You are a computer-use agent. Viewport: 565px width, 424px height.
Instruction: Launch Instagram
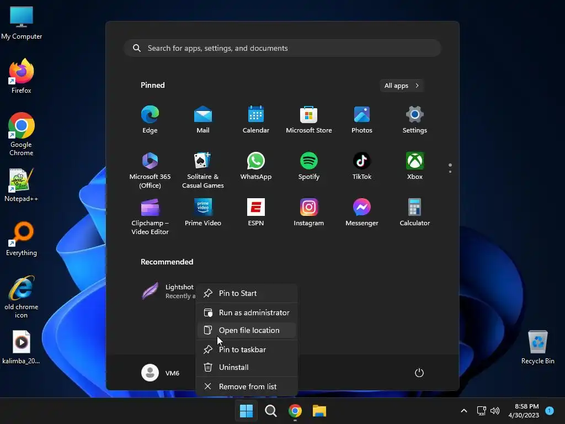click(x=309, y=213)
